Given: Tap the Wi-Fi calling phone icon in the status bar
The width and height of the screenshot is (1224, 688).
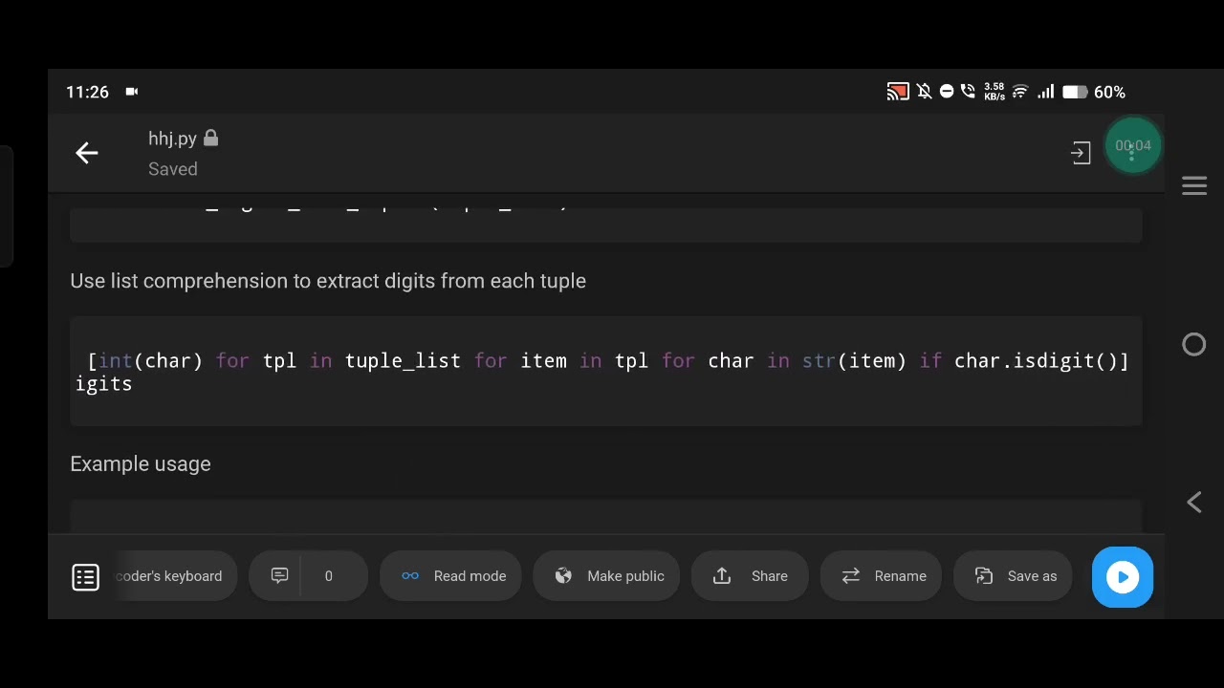Looking at the screenshot, I should point(968,92).
